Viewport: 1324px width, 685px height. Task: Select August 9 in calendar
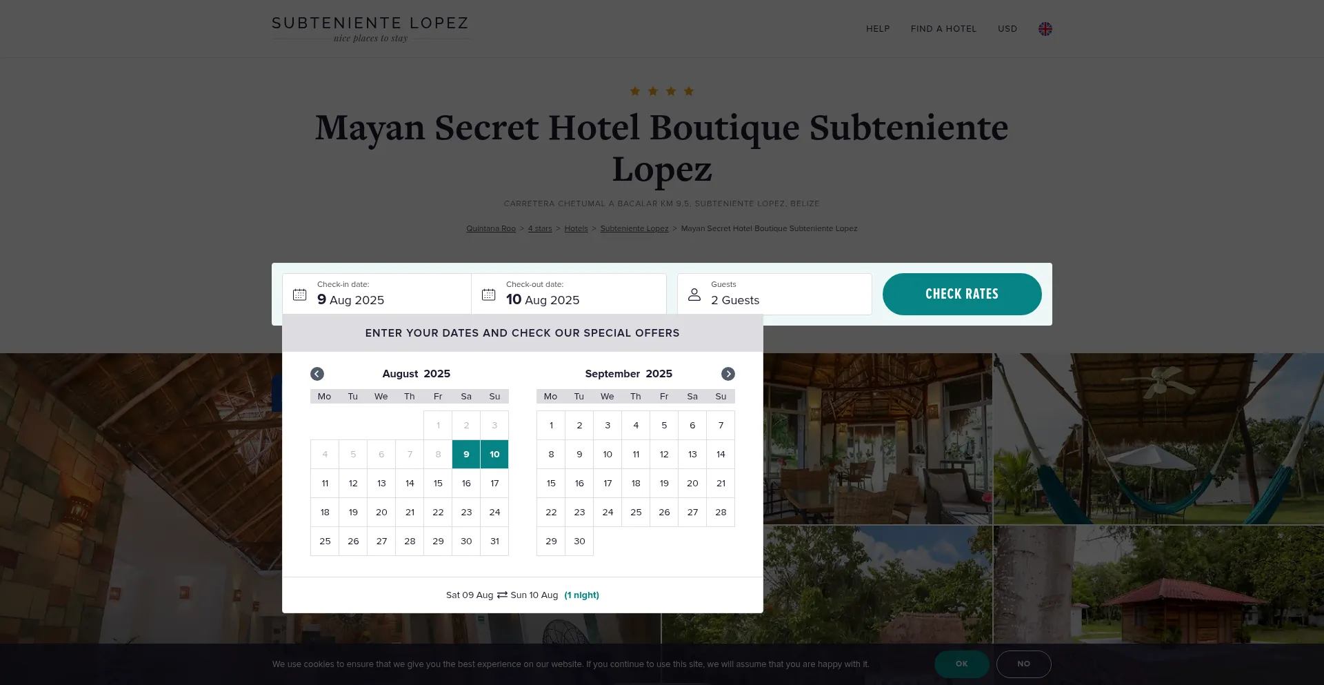(466, 455)
